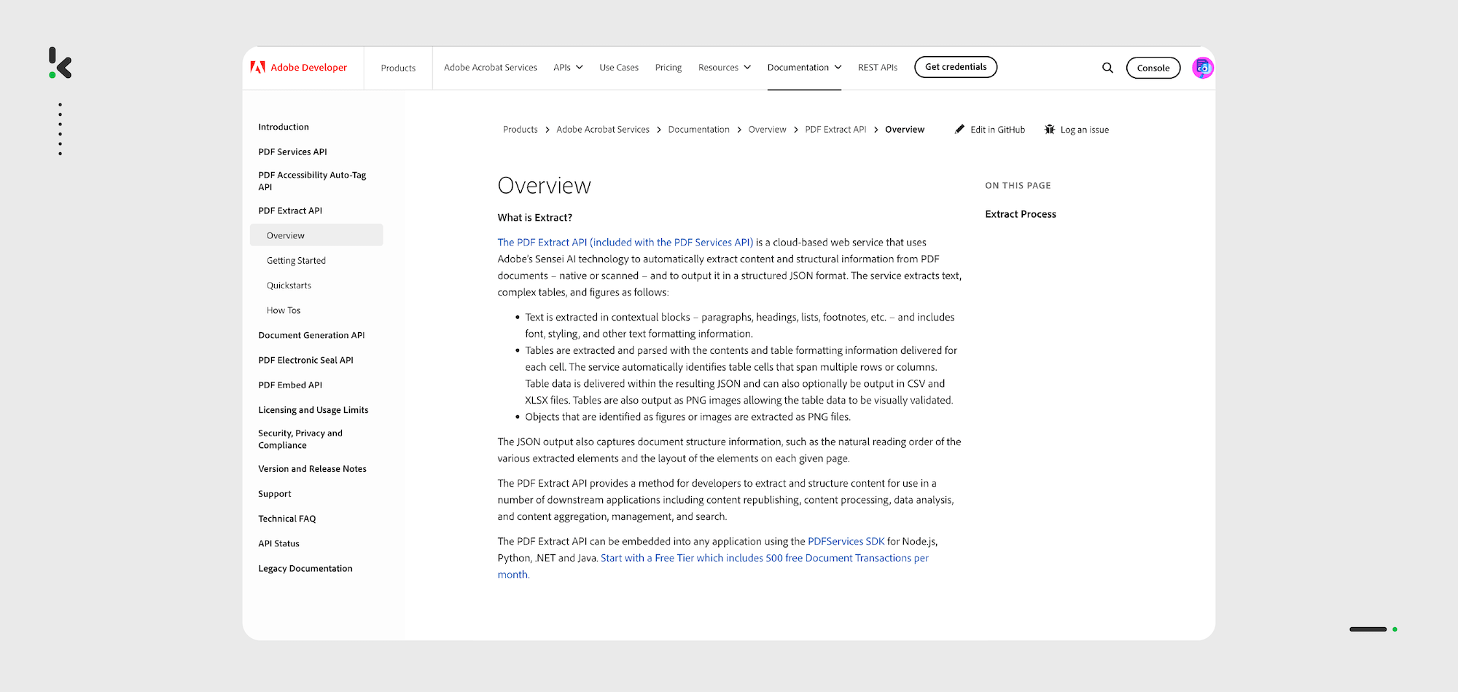Click the Log an issue bug icon
1458x692 pixels.
pyautogui.click(x=1050, y=130)
